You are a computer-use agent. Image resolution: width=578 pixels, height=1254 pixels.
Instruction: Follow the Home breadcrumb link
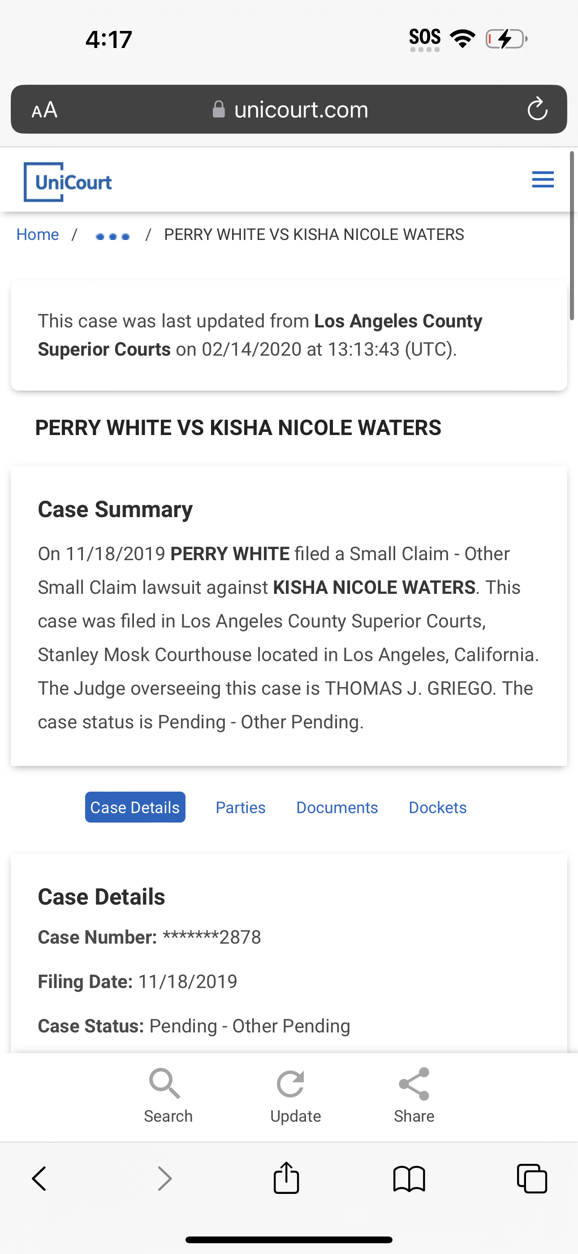click(x=38, y=235)
